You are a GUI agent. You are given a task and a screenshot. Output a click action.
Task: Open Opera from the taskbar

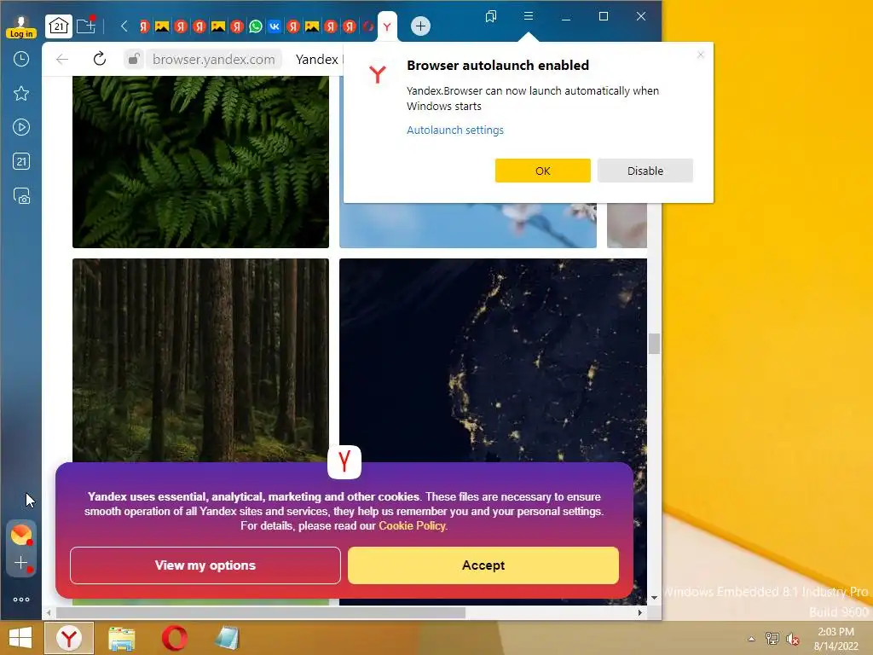tap(174, 638)
